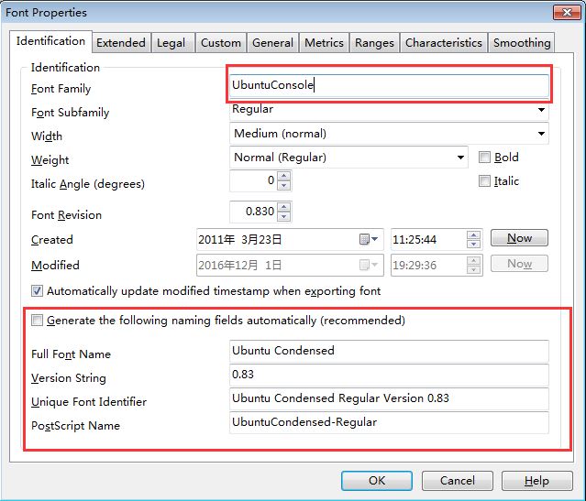Decrease the Italic Angle spinner value
This screenshot has width=586, height=501.
[283, 186]
